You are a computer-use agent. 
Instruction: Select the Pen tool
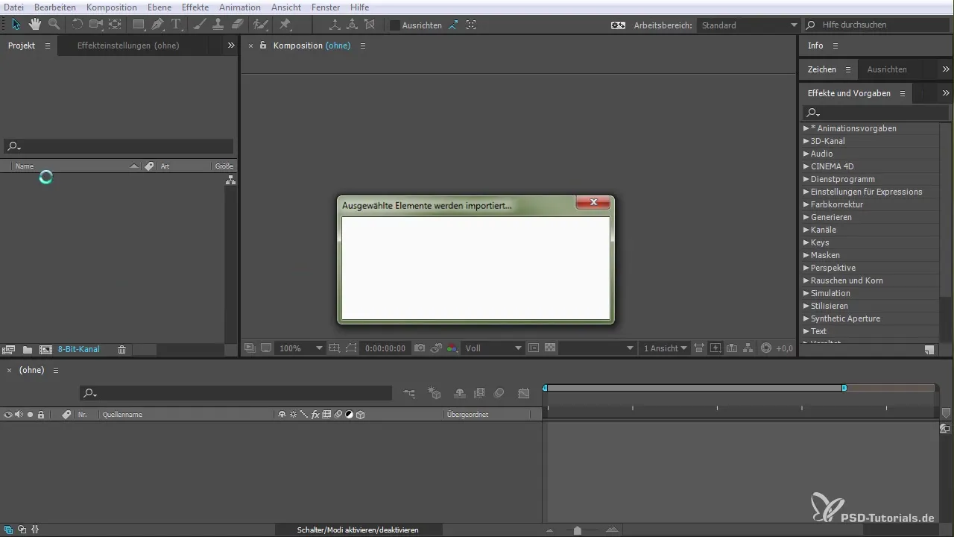click(x=157, y=25)
